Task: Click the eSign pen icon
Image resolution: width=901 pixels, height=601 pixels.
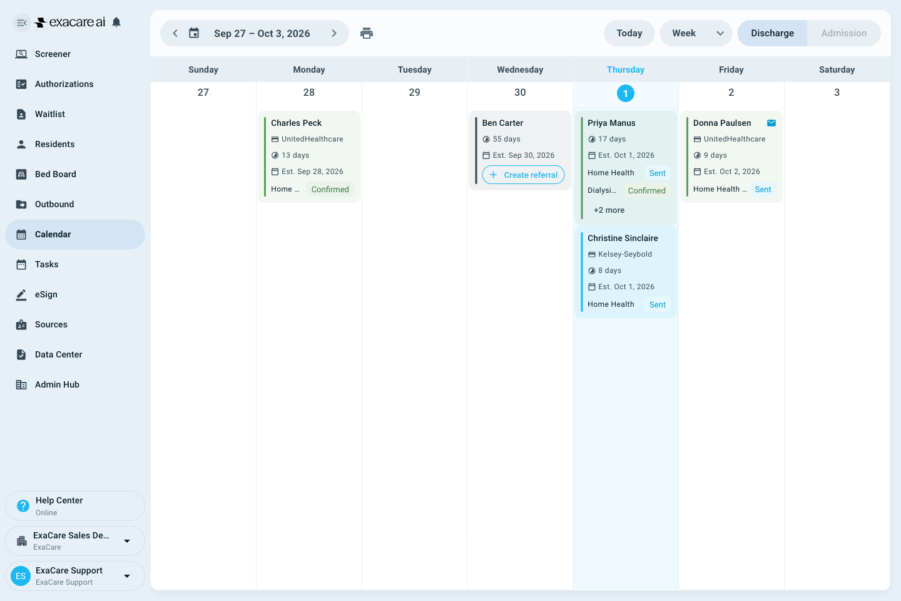Action: click(x=21, y=294)
